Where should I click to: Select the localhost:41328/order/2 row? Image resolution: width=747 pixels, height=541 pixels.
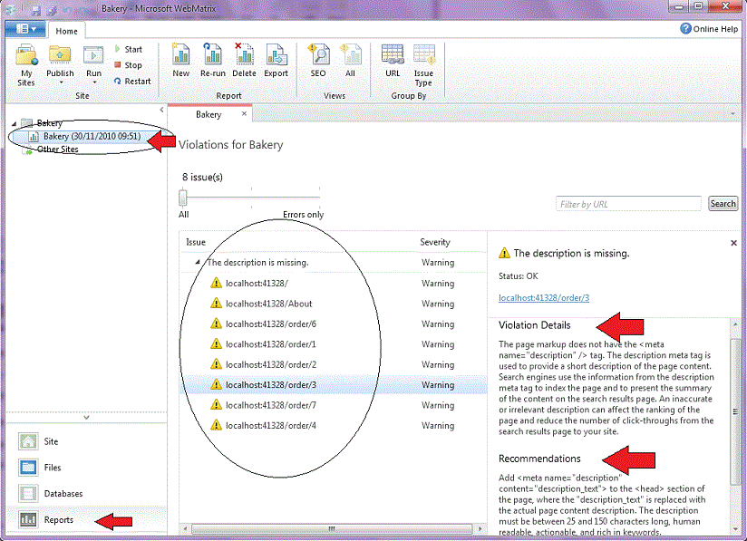334,365
